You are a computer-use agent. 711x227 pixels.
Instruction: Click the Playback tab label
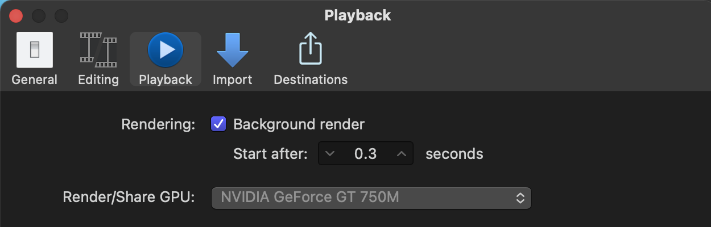point(166,79)
